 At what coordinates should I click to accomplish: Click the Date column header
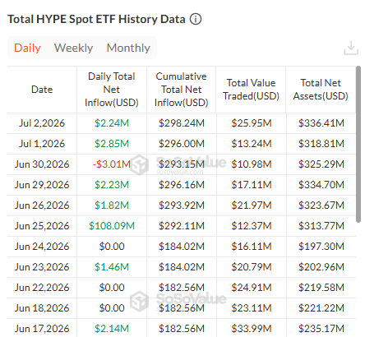[42, 90]
